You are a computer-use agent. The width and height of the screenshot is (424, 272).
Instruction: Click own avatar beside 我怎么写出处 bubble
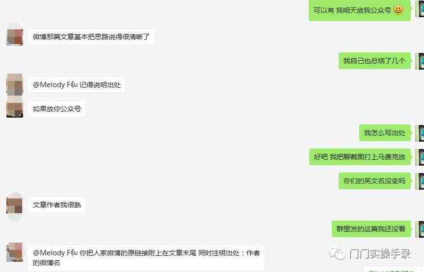[x=420, y=133]
